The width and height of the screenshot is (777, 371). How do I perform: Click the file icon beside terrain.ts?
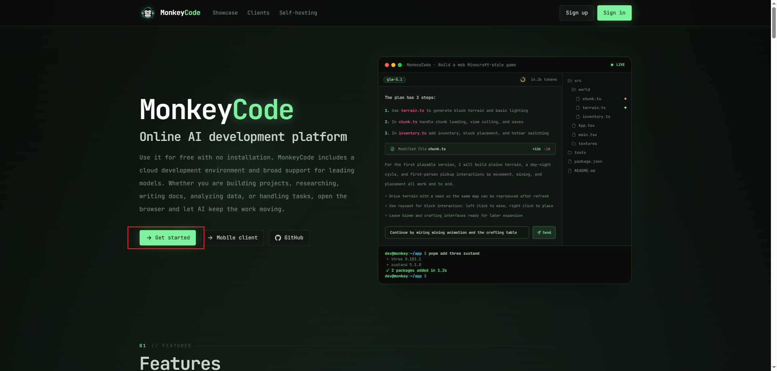pos(578,108)
